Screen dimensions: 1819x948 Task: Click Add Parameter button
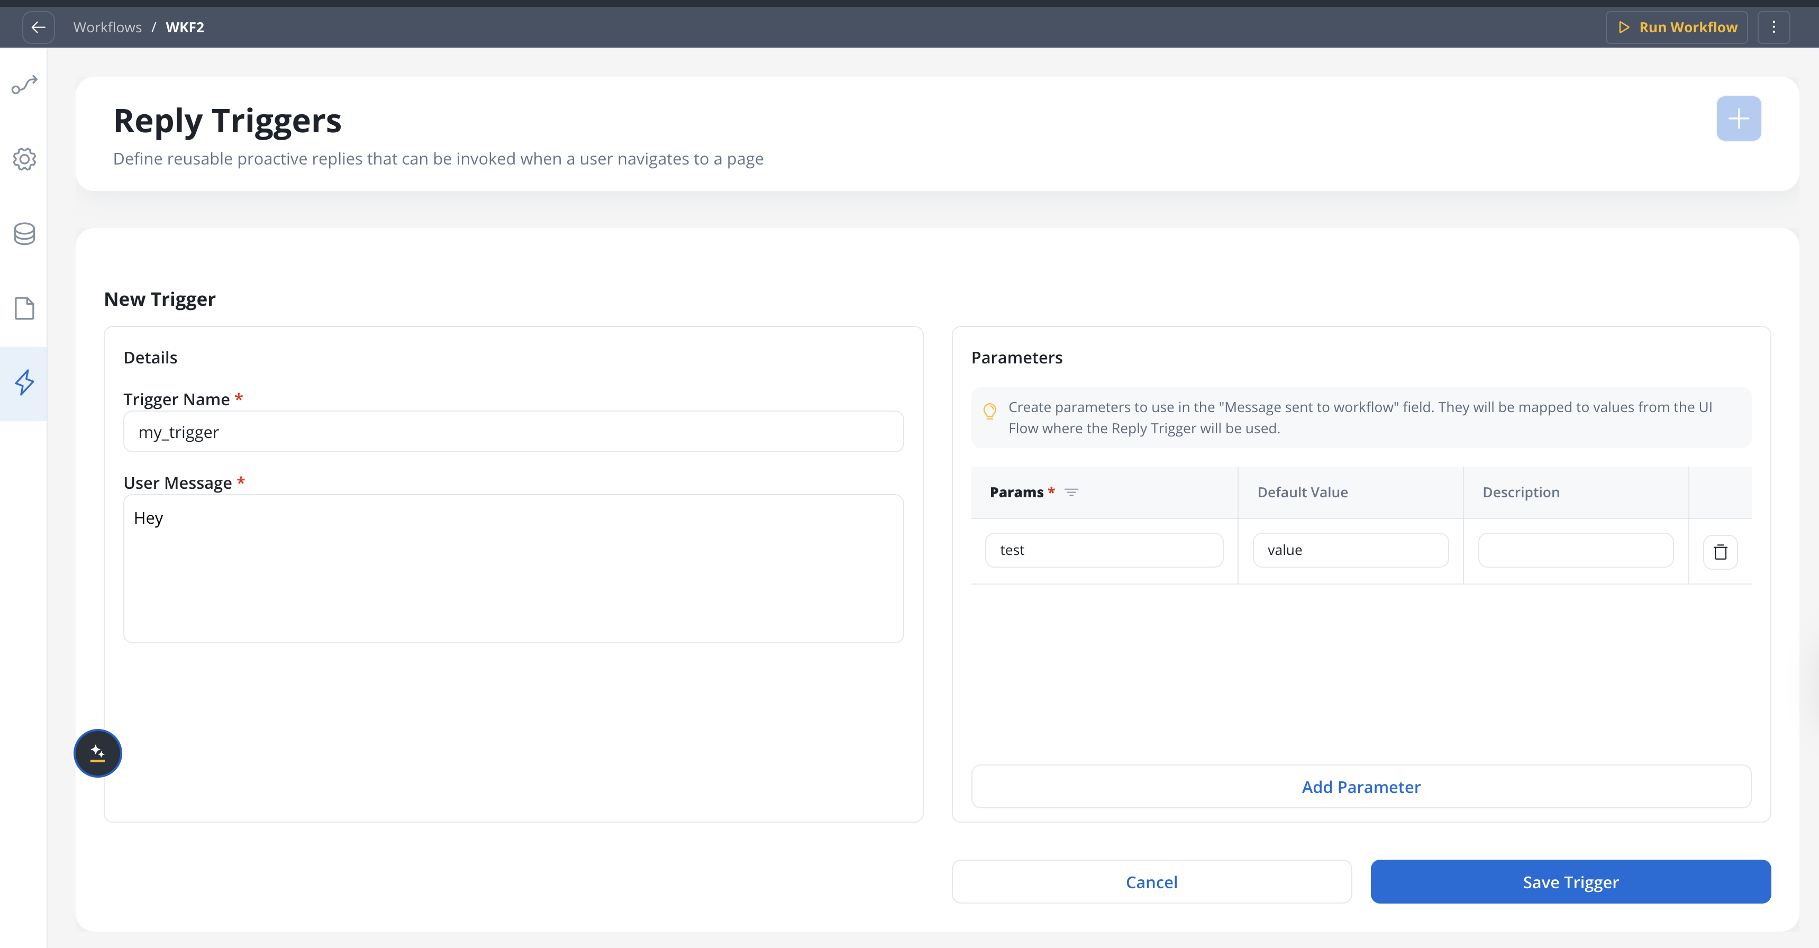[1360, 786]
